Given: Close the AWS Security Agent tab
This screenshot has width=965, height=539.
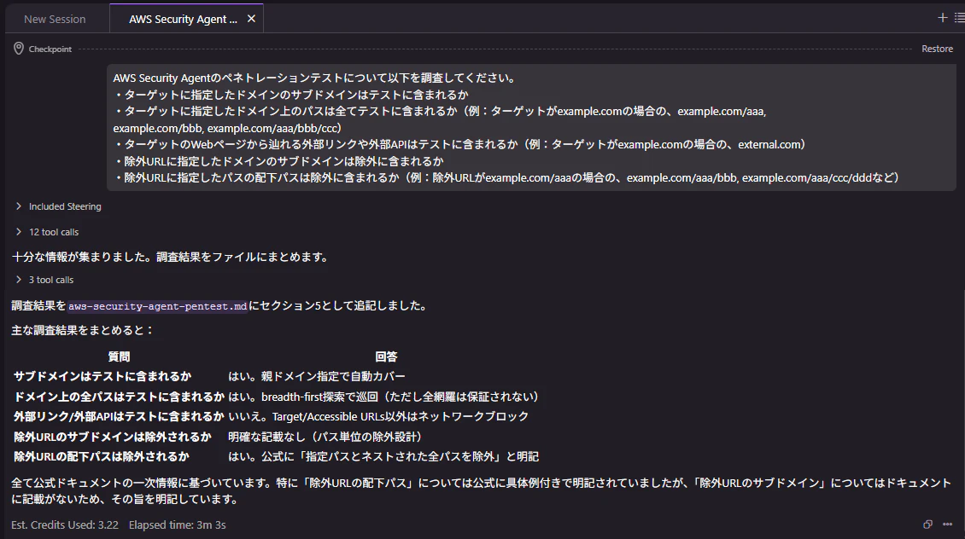Looking at the screenshot, I should 251,19.
